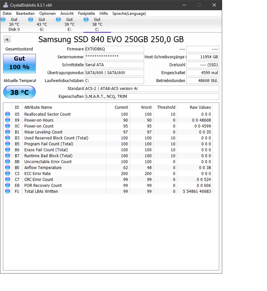Click status orb of Uncorrectable Error Count row
This screenshot has height=291, width=267.
tap(8, 161)
